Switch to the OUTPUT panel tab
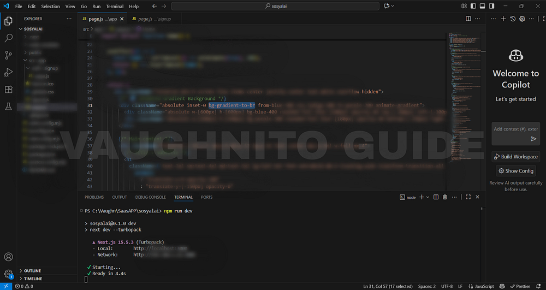546x290 pixels. (x=120, y=197)
